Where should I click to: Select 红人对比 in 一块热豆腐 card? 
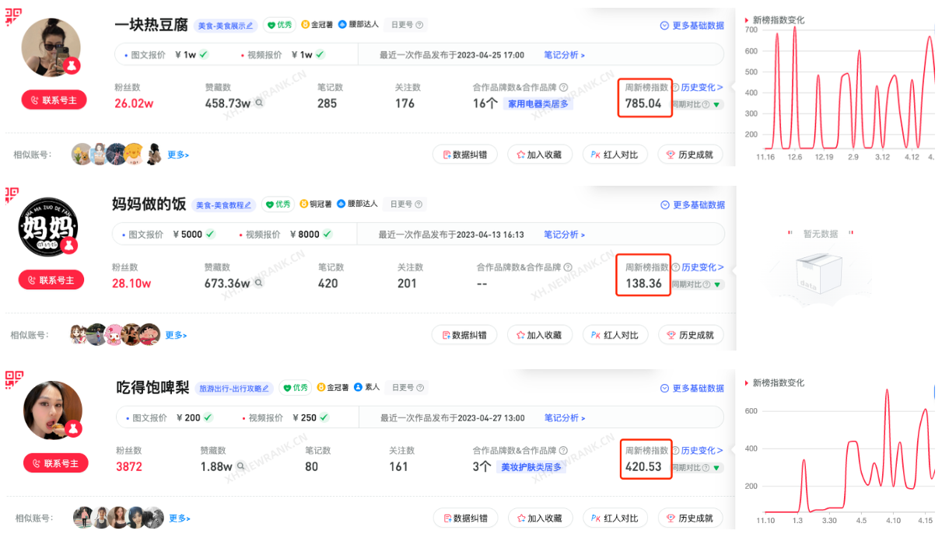[615, 155]
